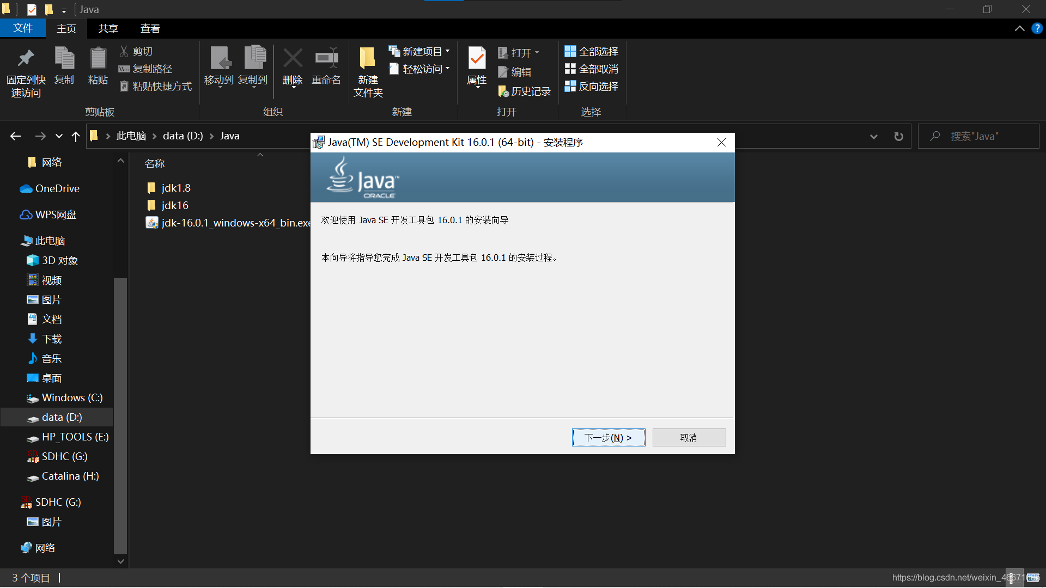Open the New item (新建项目) dropdown
This screenshot has height=588, width=1046.
(419, 51)
